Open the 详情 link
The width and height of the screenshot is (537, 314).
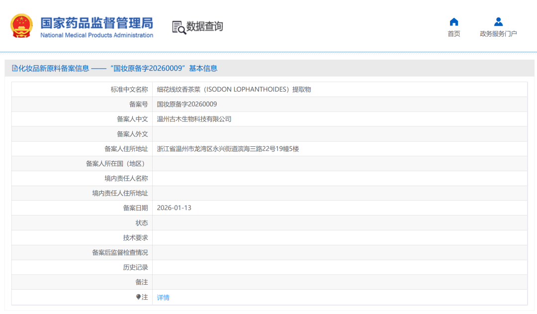163,298
